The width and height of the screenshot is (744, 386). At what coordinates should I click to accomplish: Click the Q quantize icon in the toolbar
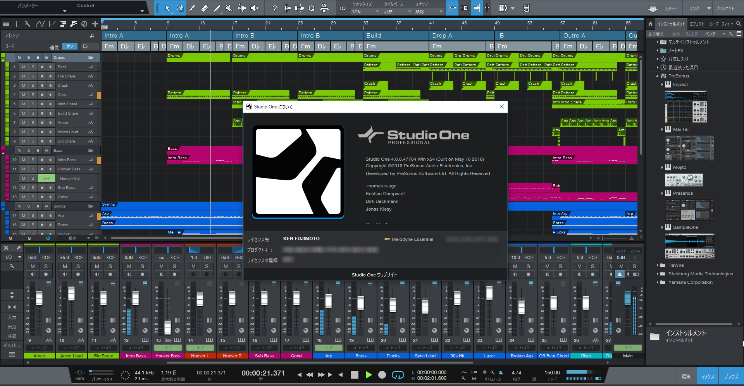(x=312, y=8)
